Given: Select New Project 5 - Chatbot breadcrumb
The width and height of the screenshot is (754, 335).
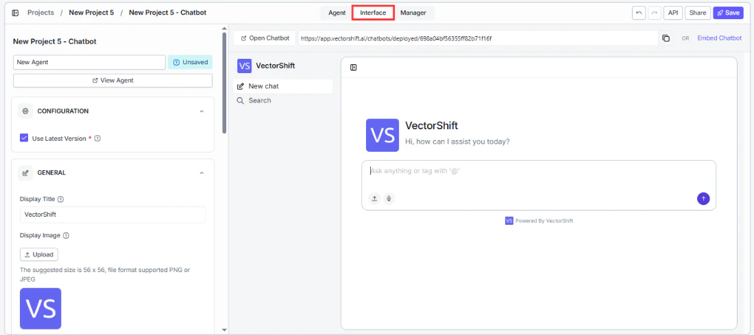Looking at the screenshot, I should coord(167,12).
